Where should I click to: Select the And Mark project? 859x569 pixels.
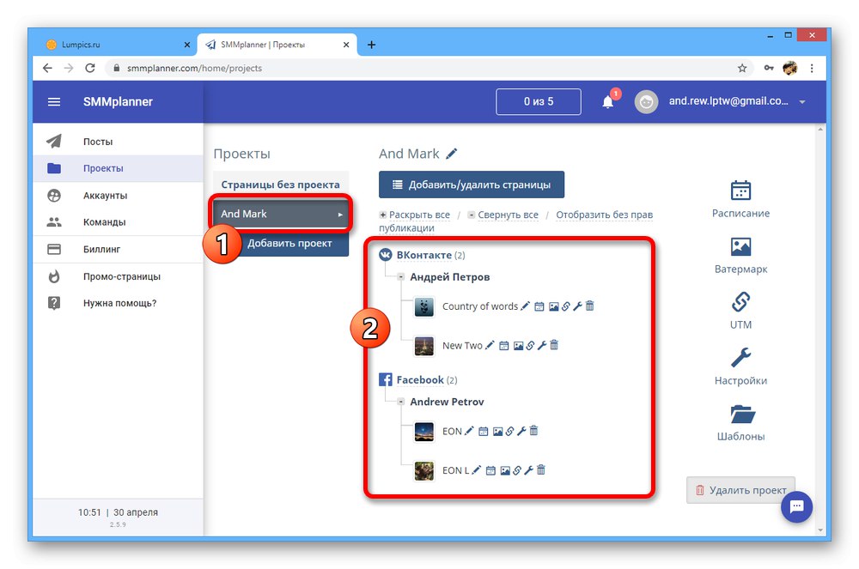281,214
